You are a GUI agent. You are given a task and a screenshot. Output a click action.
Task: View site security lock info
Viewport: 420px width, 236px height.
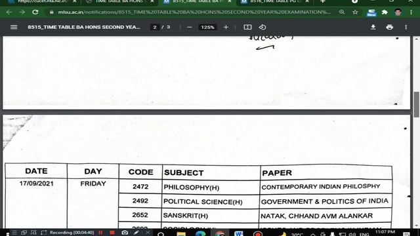(x=52, y=12)
